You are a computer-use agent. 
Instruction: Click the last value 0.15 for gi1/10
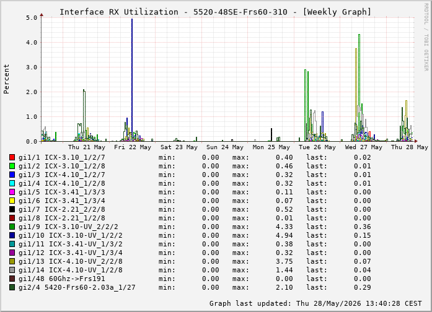[363, 235]
